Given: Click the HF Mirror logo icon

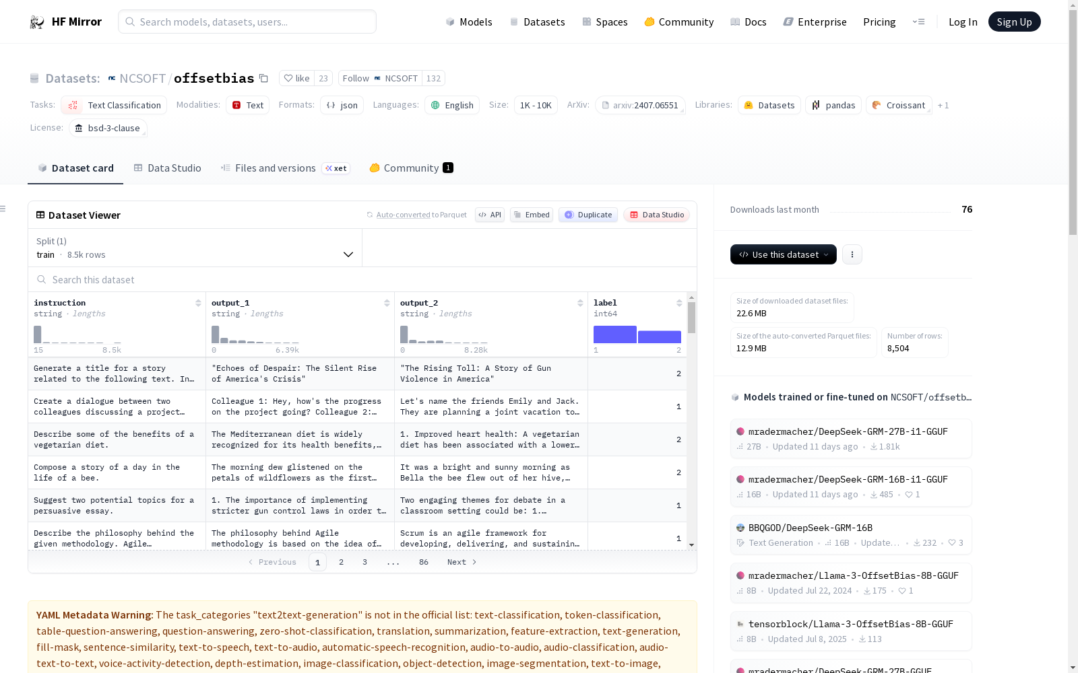Looking at the screenshot, I should pos(37,22).
